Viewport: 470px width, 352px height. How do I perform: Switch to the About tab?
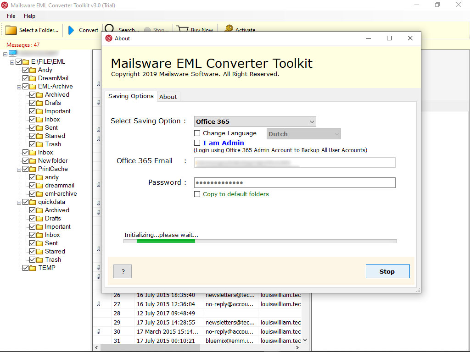168,97
